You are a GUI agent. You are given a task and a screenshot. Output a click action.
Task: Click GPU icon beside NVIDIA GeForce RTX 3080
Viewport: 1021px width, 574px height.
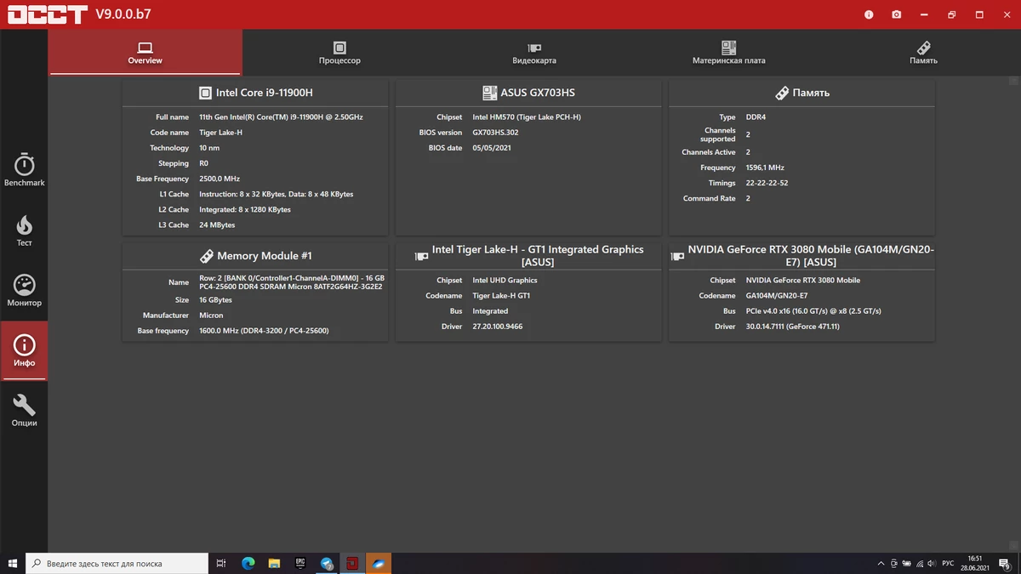(677, 256)
